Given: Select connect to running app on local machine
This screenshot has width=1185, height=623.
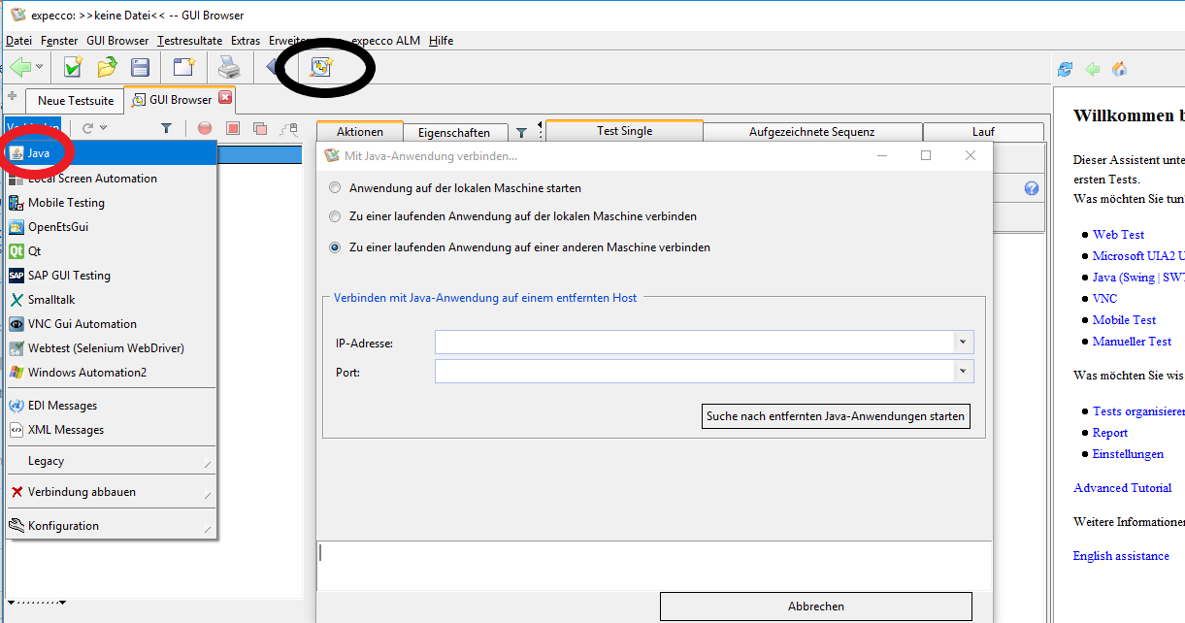Looking at the screenshot, I should [x=336, y=216].
